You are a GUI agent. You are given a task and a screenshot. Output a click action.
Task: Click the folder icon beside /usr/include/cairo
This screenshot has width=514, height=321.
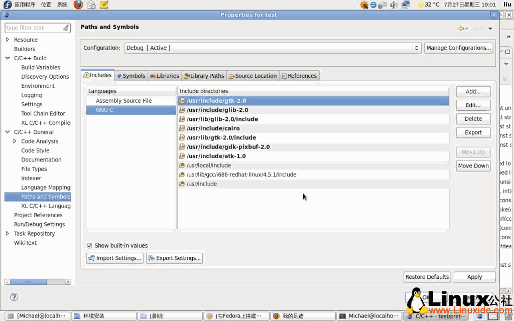[x=182, y=128]
